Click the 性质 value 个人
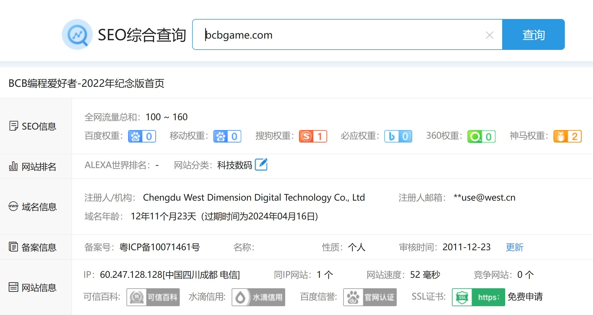This screenshot has width=593, height=315. coord(356,247)
